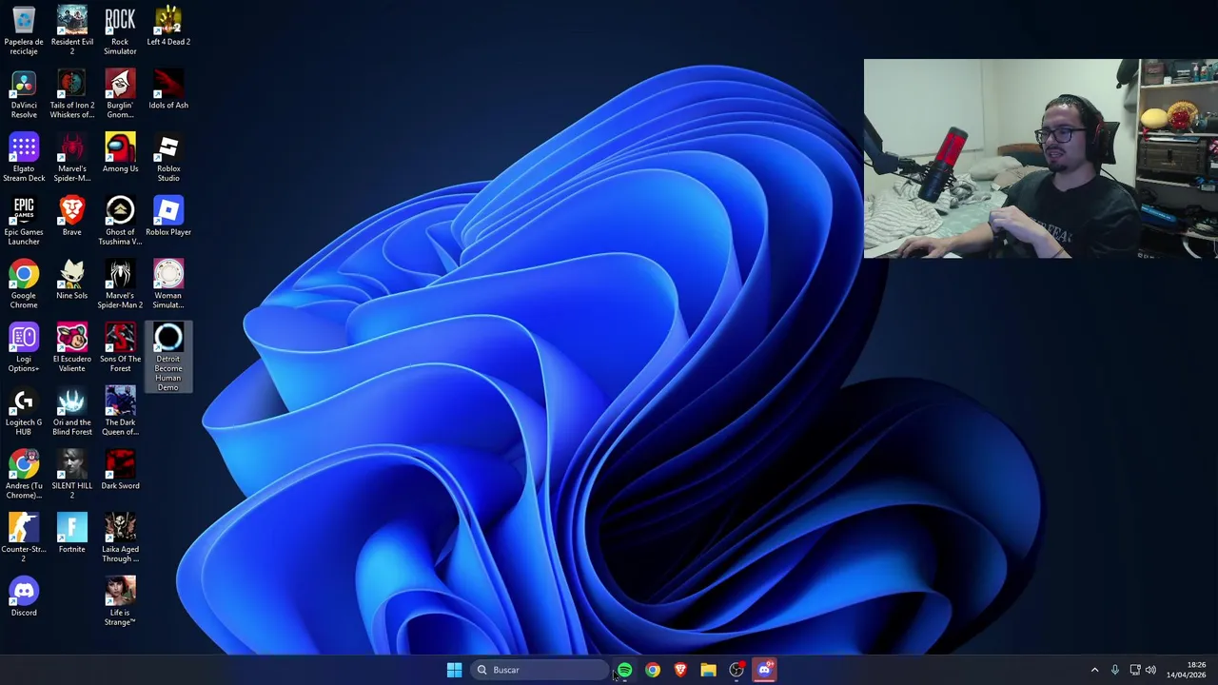
Task: Select Detroit Become Human Demo icon
Action: click(168, 357)
